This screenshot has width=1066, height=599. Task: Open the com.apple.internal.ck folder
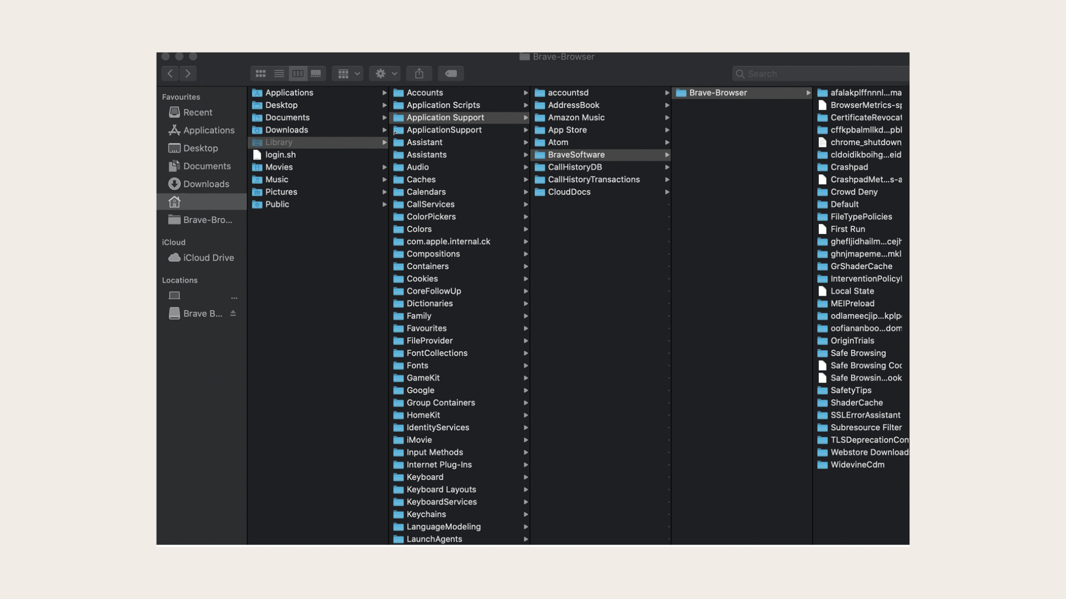tap(459, 242)
